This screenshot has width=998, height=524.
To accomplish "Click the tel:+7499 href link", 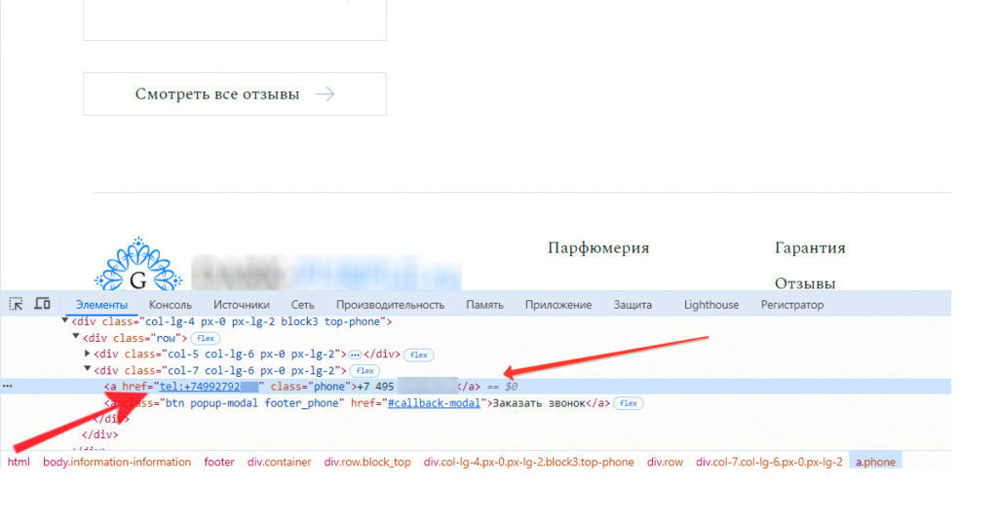I will (x=209, y=387).
